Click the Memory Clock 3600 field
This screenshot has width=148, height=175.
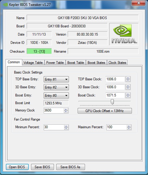pyautogui.click(x=54, y=111)
